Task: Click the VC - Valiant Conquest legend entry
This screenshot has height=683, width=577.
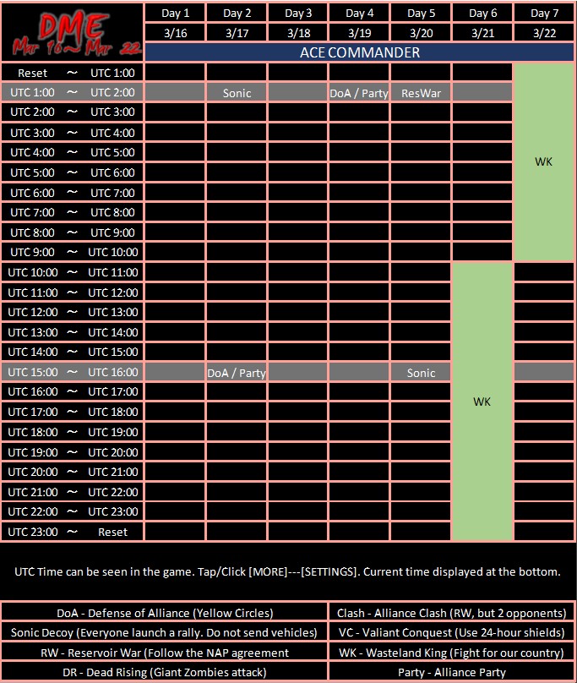Action: tap(452, 632)
